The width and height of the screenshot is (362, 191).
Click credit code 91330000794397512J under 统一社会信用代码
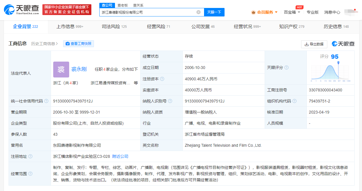[73, 101]
